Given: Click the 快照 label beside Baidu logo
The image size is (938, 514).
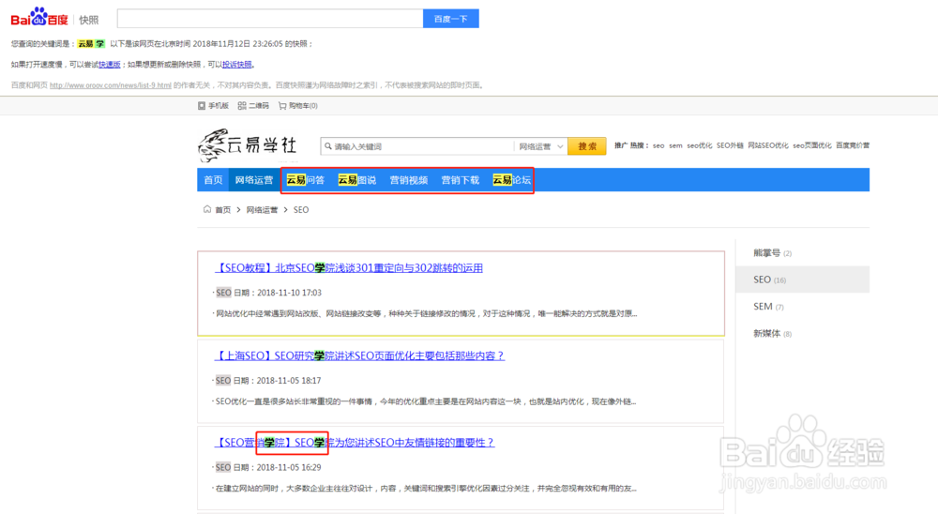Looking at the screenshot, I should (89, 20).
